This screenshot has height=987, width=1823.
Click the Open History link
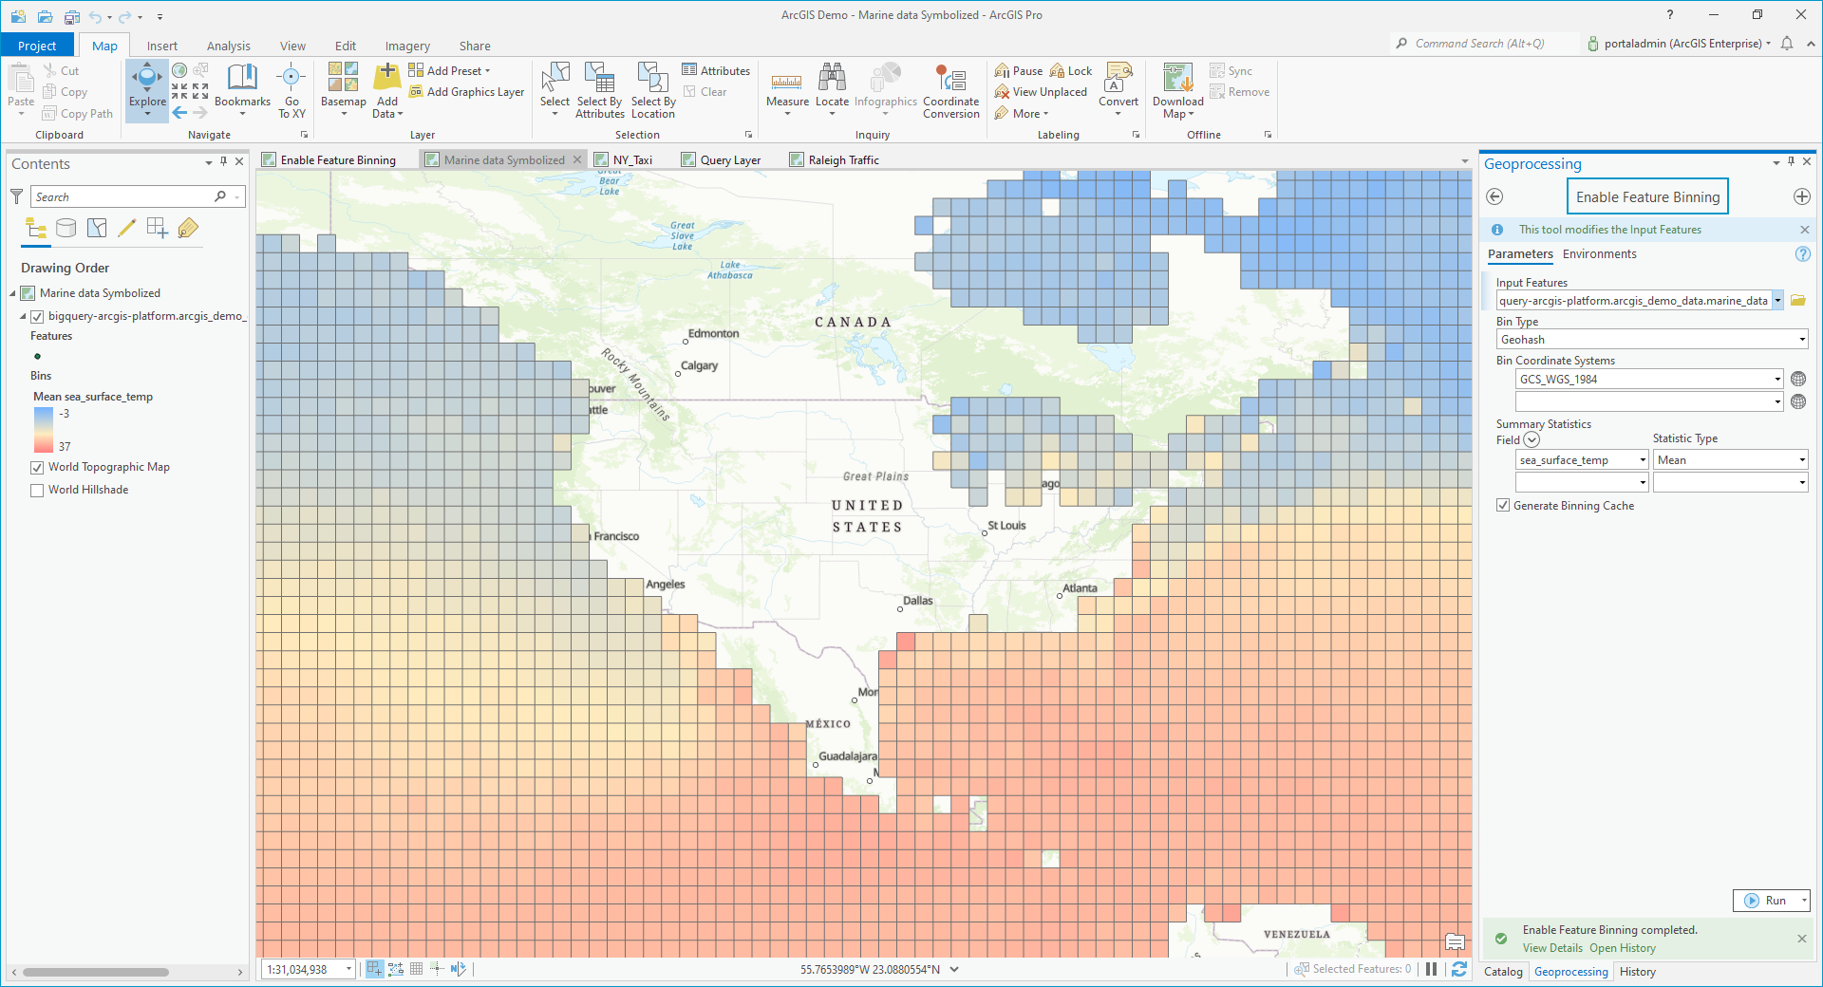pyautogui.click(x=1623, y=948)
